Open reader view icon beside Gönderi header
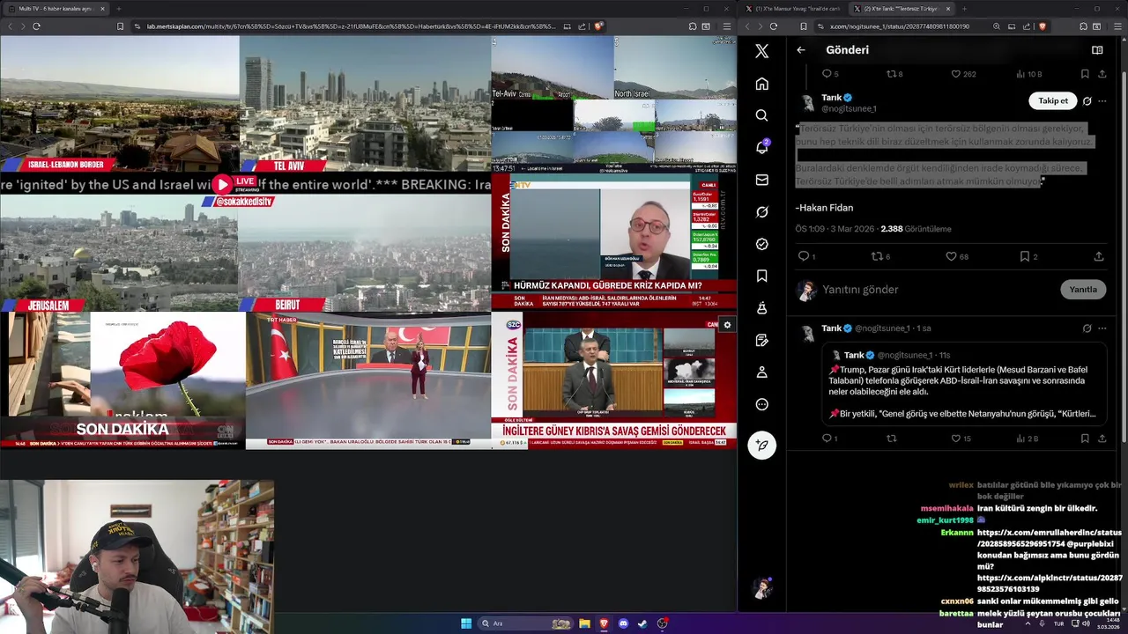This screenshot has height=634, width=1128. pos(1097,50)
